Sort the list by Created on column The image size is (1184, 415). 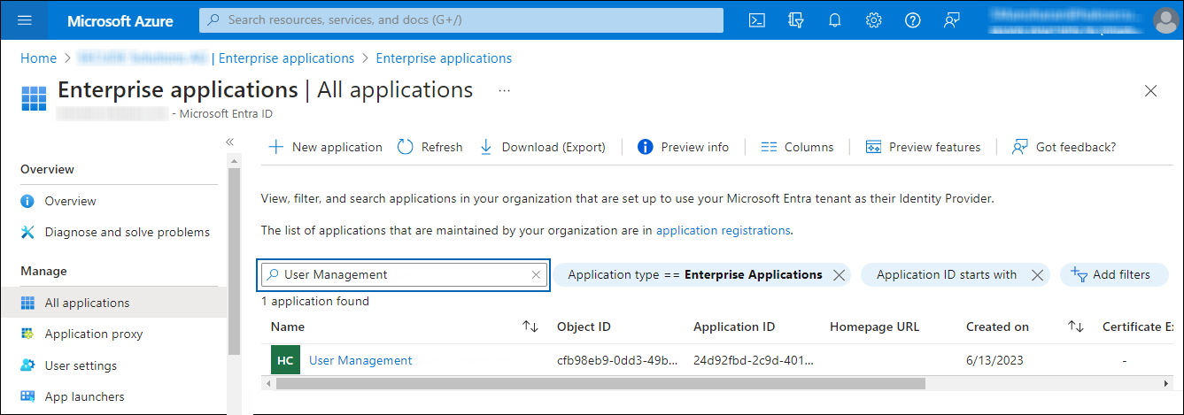[1075, 327]
